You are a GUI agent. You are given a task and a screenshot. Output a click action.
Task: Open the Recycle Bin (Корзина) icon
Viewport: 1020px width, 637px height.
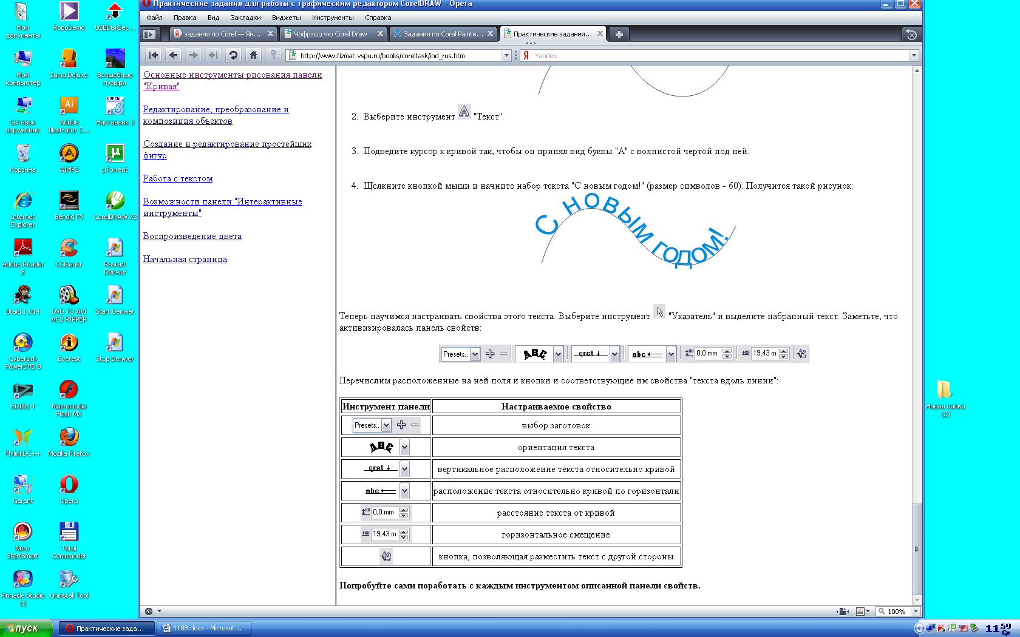point(22,158)
